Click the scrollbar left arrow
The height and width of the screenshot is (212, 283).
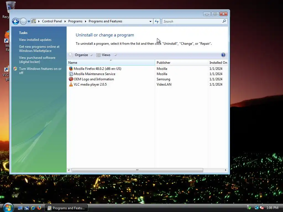tap(69, 170)
